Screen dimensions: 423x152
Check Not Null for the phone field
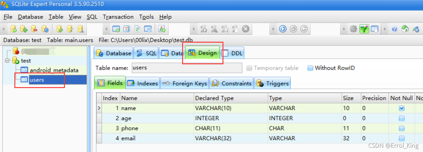[x=402, y=128]
